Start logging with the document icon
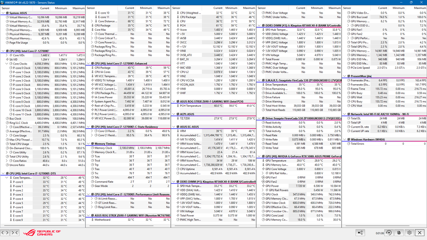This screenshot has height=240, width=427. (x=399, y=233)
